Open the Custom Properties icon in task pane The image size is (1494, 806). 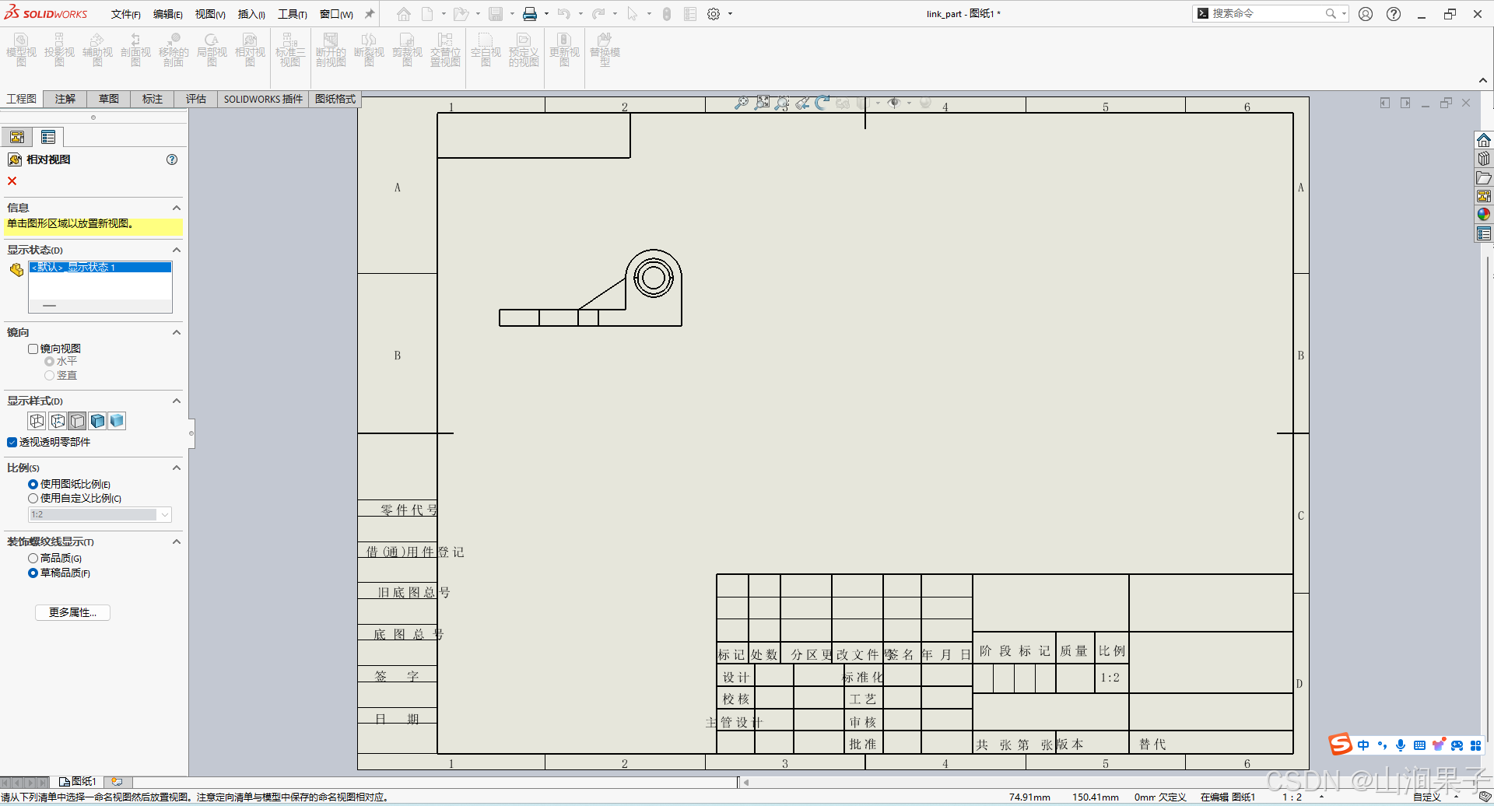1484,234
